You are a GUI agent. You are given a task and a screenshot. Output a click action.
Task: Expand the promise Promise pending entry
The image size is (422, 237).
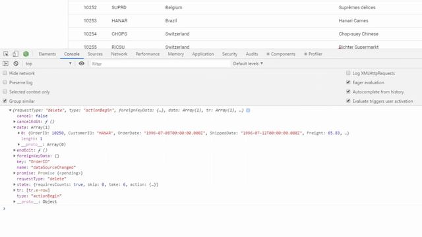click(15, 173)
